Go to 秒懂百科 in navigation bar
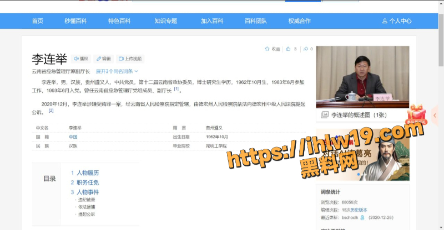The height and width of the screenshot is (230, 444). 75,21
